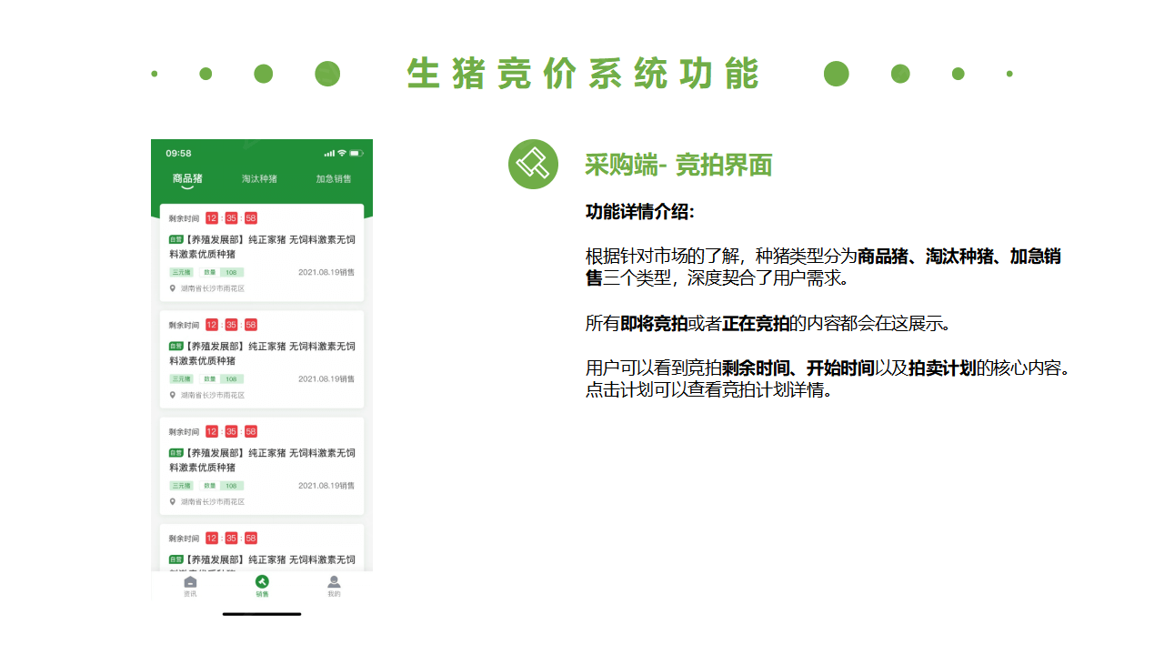Viewport: 1164px width, 655px height.
Task: Click the 自营 badge on the first listing
Action: click(175, 239)
